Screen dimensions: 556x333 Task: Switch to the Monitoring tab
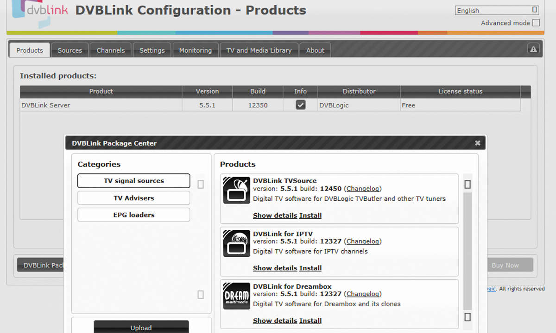coord(195,50)
